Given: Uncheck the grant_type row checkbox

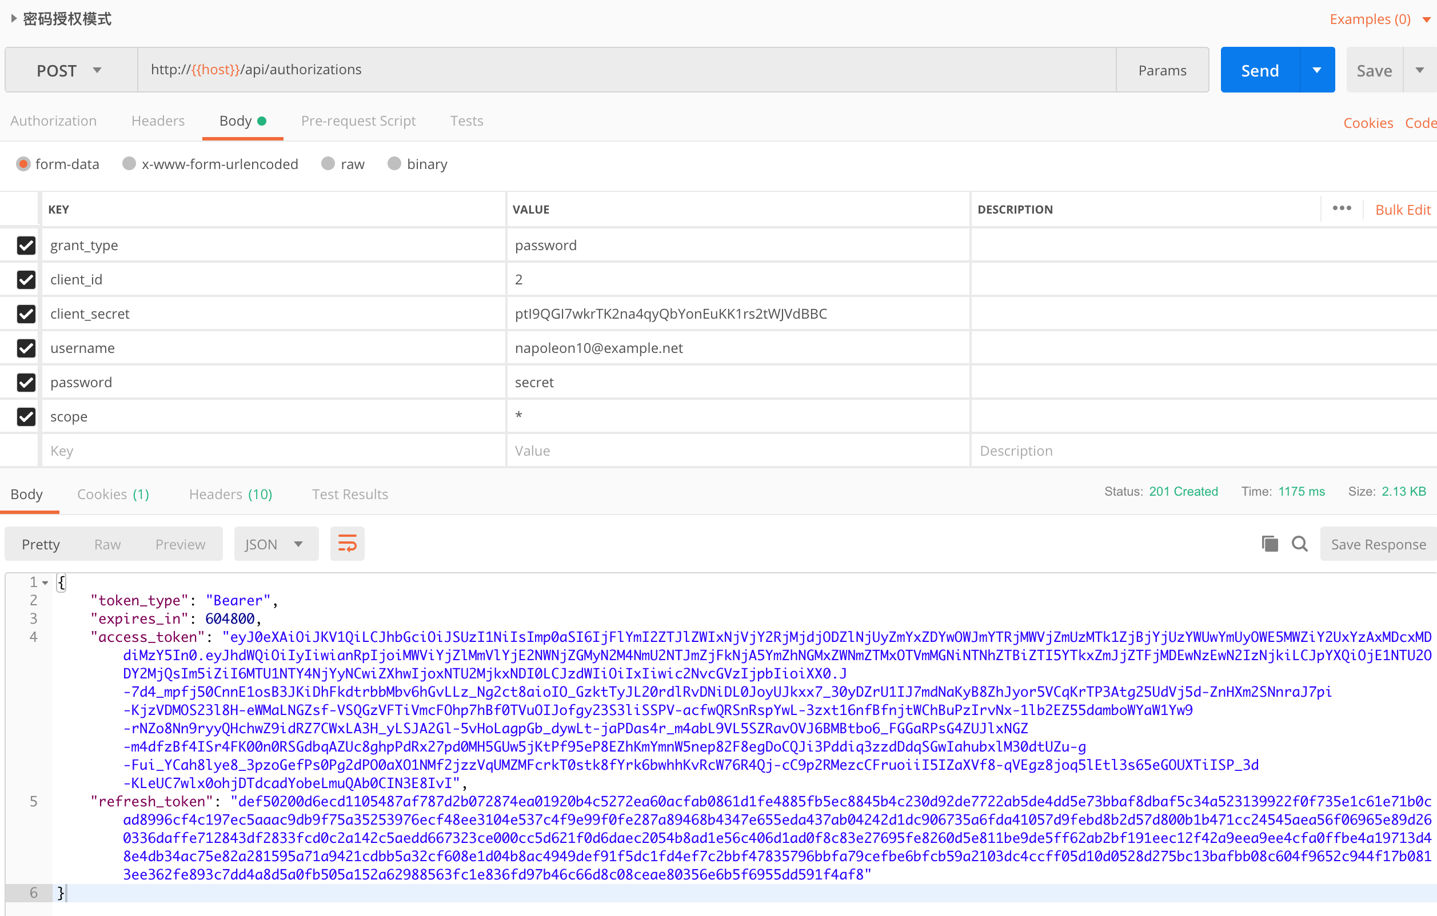Looking at the screenshot, I should click(x=26, y=245).
